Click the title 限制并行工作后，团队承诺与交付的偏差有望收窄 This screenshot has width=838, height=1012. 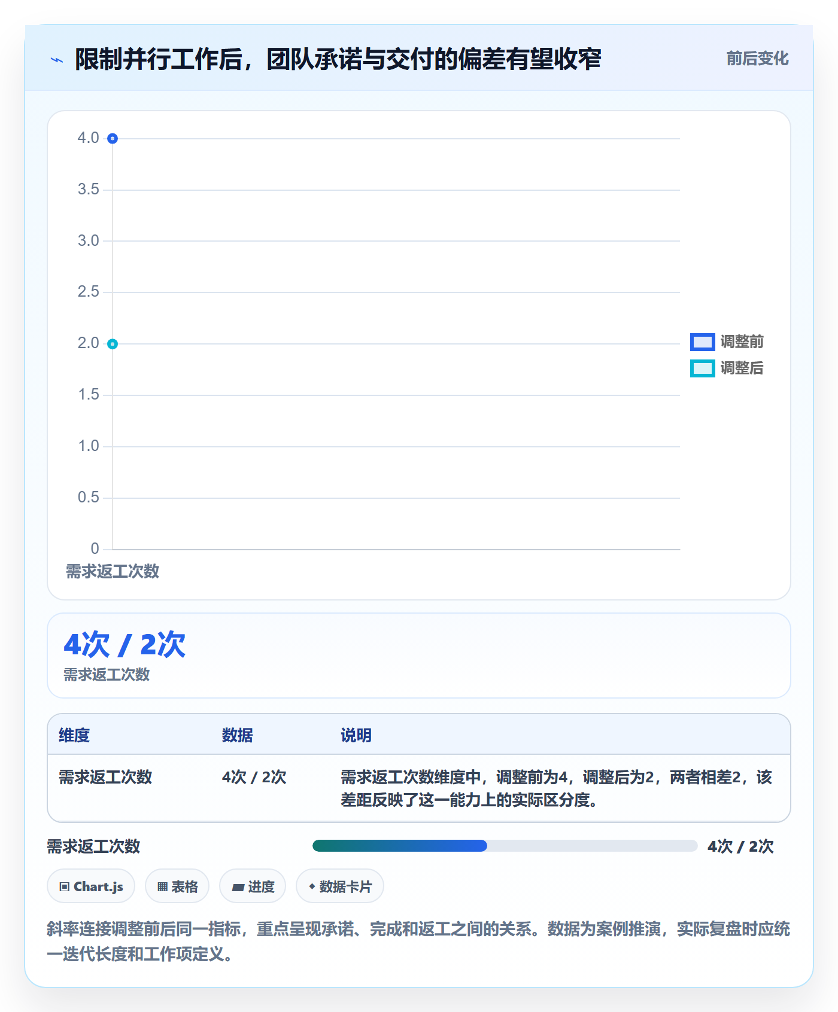pos(338,59)
